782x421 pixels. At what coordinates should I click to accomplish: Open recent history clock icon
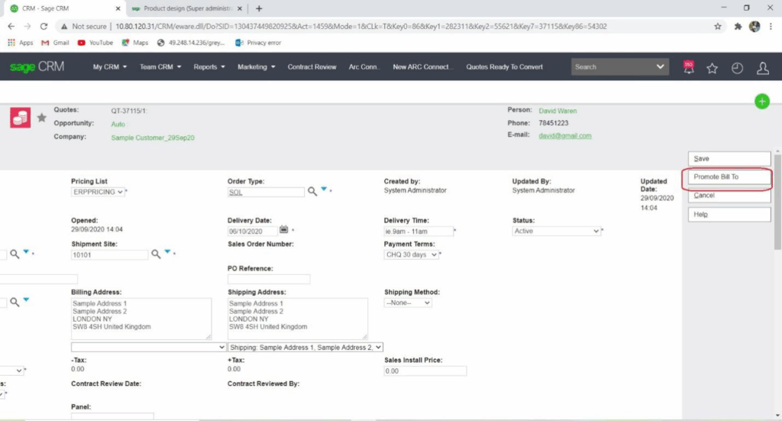point(737,68)
